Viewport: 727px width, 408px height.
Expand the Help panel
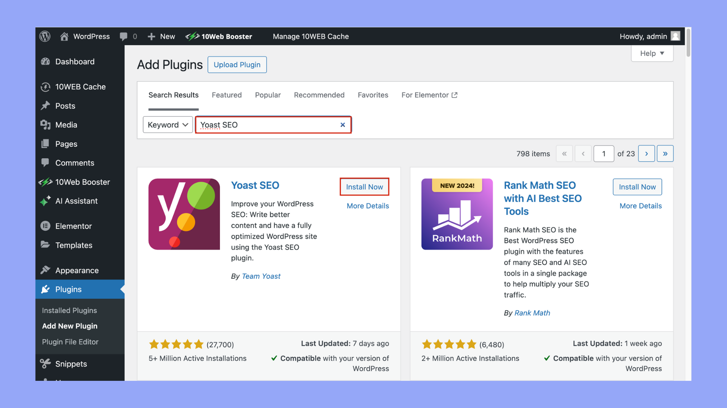tap(652, 53)
